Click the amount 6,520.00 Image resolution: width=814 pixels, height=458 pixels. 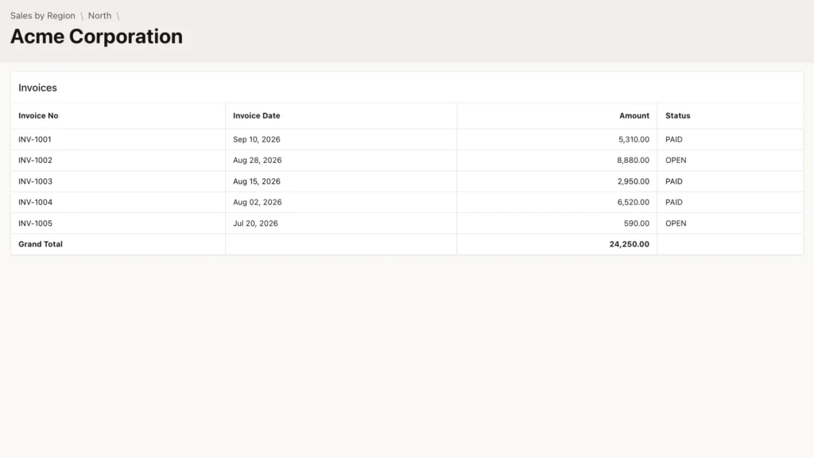point(634,203)
